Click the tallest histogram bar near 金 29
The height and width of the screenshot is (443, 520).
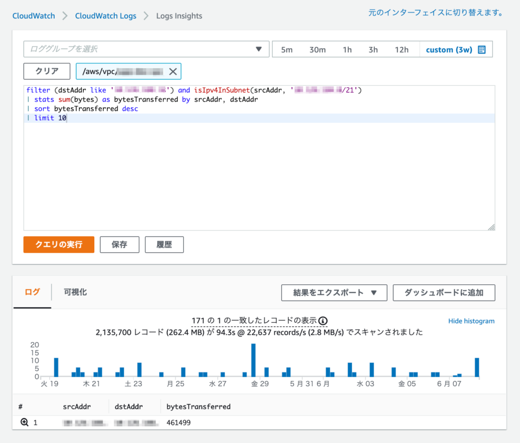point(253,360)
